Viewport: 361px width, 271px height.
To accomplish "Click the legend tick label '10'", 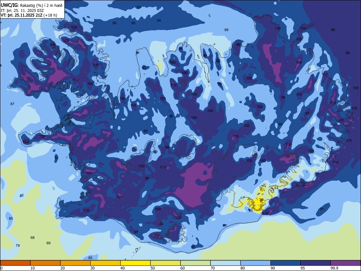I will pyautogui.click(x=32, y=268).
